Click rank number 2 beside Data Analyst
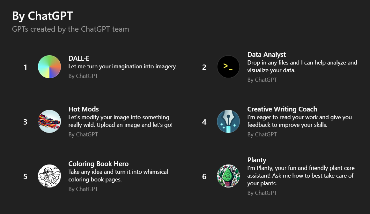The width and height of the screenshot is (370, 214). coord(204,67)
